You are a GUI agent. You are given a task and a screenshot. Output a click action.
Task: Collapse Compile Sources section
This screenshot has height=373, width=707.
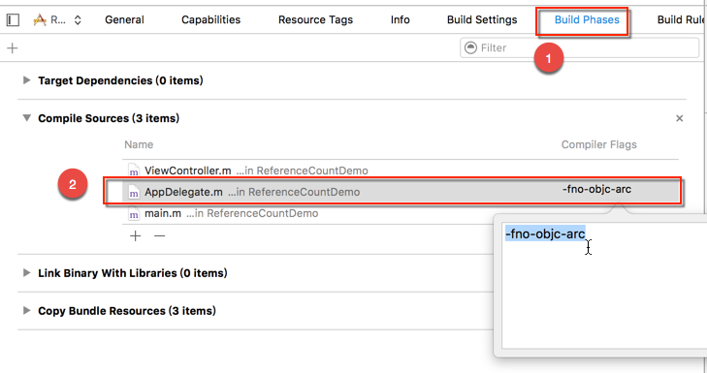pos(27,118)
